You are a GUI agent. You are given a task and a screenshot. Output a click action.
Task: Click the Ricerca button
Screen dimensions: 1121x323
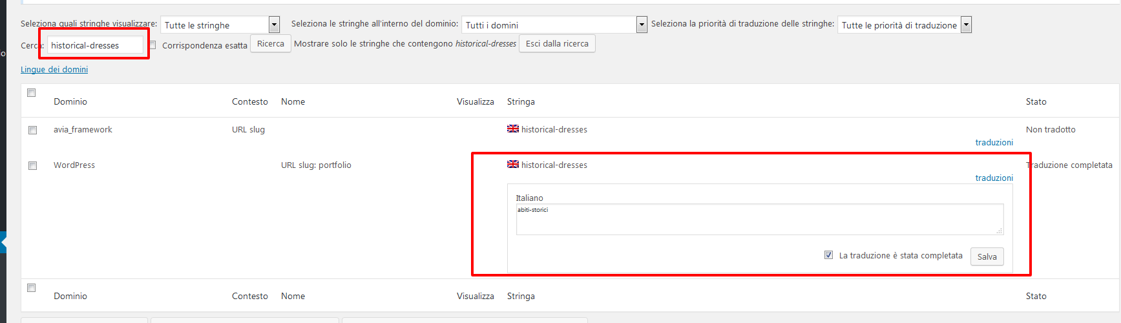point(270,44)
